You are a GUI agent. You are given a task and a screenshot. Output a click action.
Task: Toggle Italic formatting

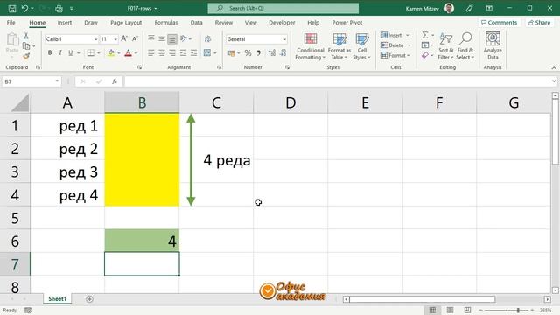point(60,52)
